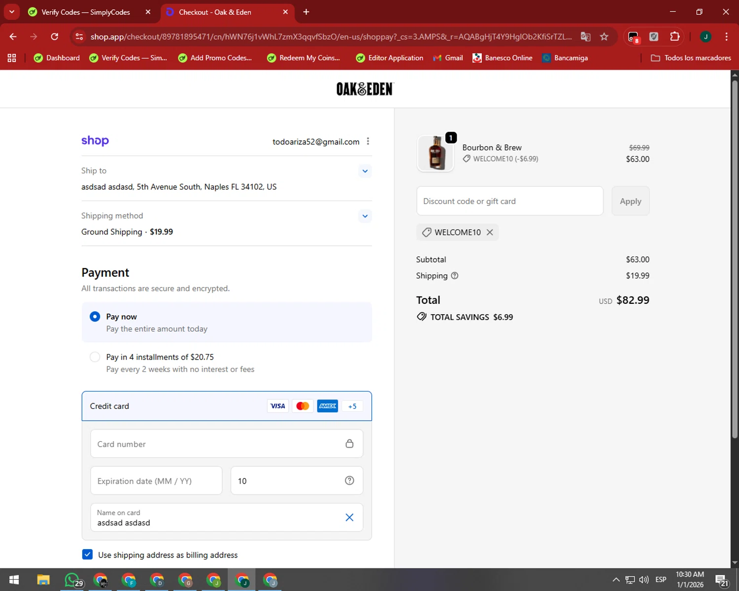Open WhatsApp from the taskbar
This screenshot has width=739, height=591.
tap(72, 580)
